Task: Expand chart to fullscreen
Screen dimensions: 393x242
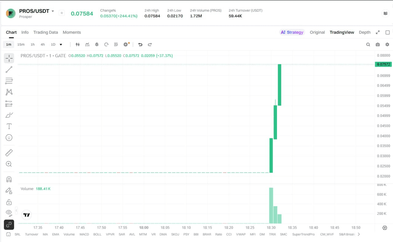Action: (378, 32)
